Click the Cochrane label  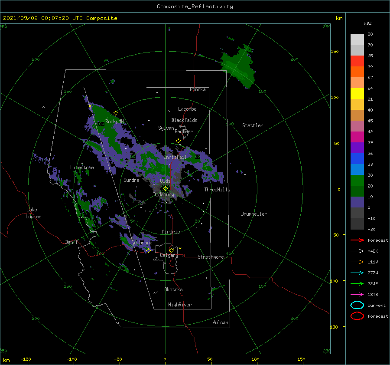142,243
